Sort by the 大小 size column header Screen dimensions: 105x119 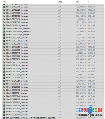[x=78, y=2]
